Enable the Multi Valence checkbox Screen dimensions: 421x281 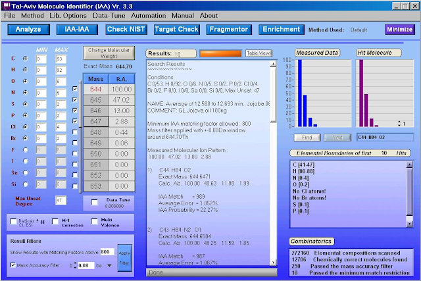(x=94, y=221)
